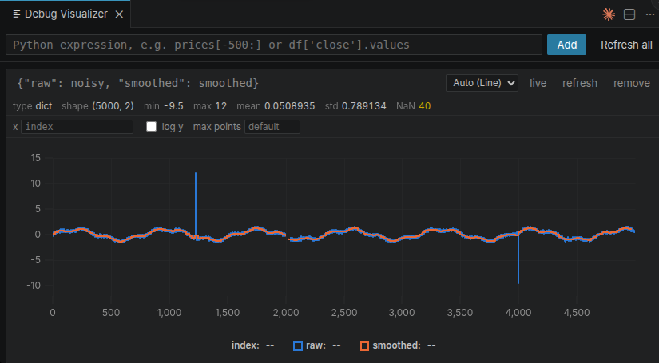Click Refresh all
Image resolution: width=659 pixels, height=363 pixels.
(x=626, y=45)
